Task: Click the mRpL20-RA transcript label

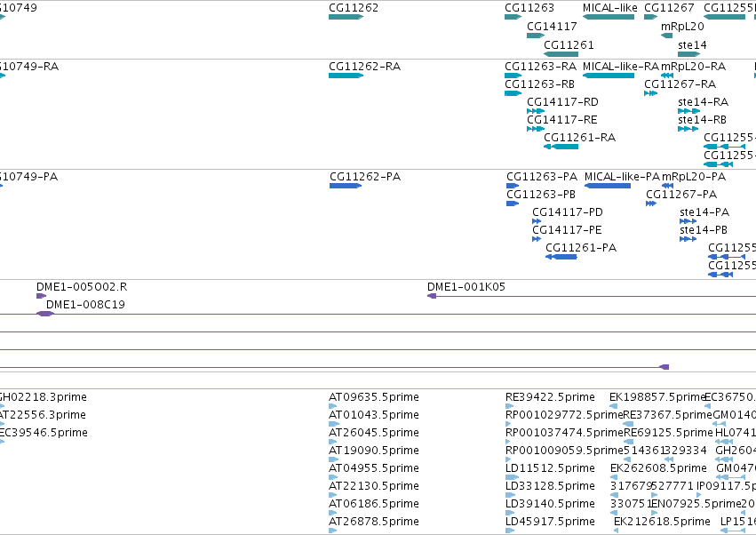Action: tap(693, 66)
